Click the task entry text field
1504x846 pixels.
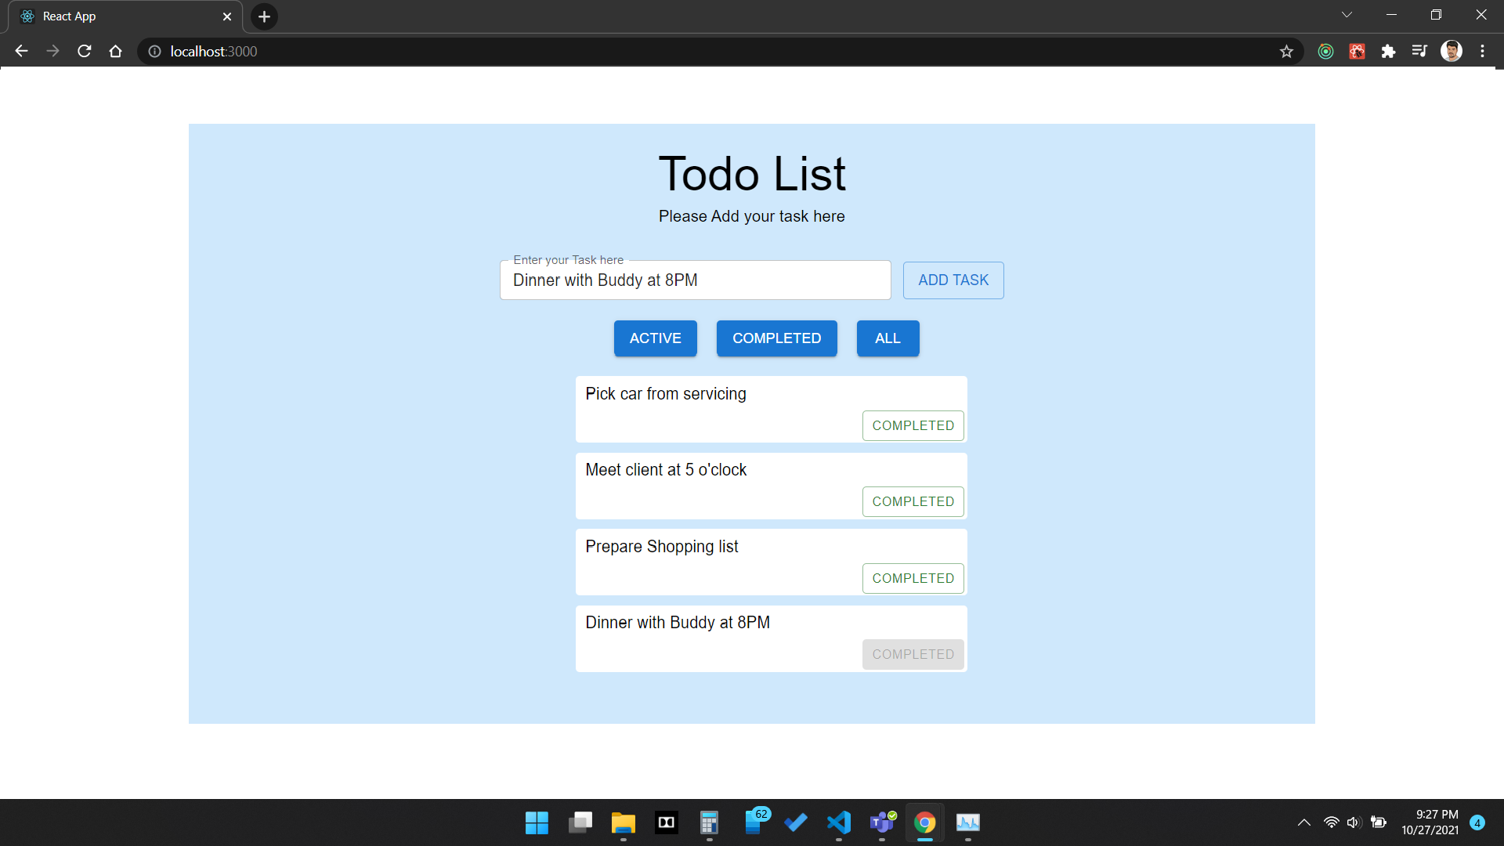pos(695,280)
